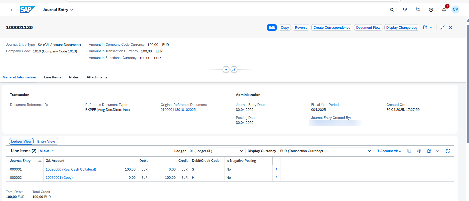Switch to Entry View
The height and width of the screenshot is (201, 469).
click(x=46, y=141)
